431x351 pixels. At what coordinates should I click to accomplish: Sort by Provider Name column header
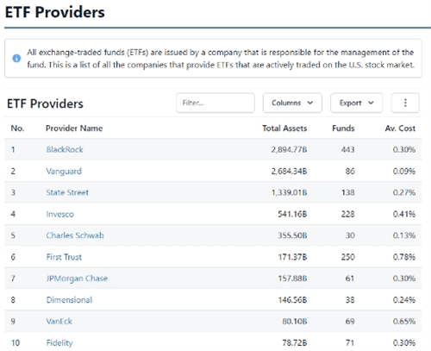coord(74,128)
